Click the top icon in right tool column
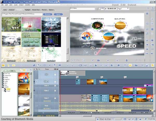This screenshot has height=121, width=156. (147, 14)
